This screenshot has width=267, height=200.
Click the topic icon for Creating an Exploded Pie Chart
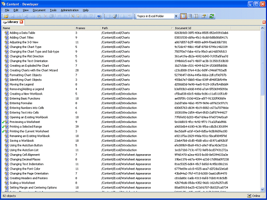pyautogui.click(x=7, y=66)
